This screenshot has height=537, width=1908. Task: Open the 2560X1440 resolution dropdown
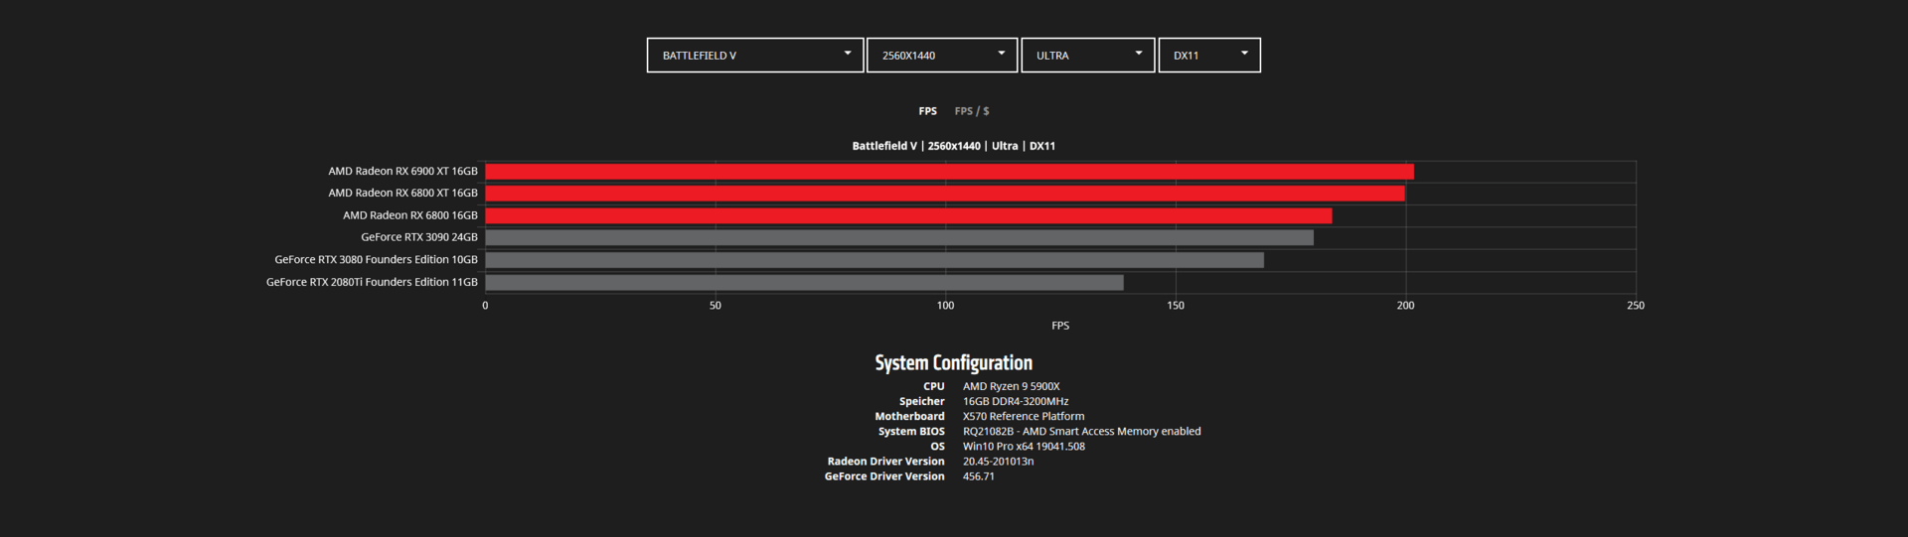coord(942,56)
